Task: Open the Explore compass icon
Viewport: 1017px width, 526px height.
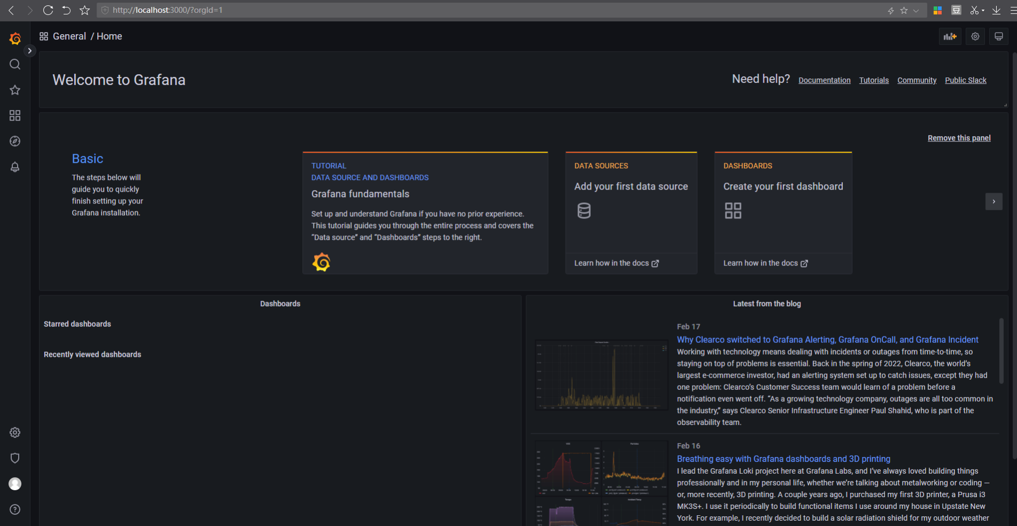Action: pos(15,141)
